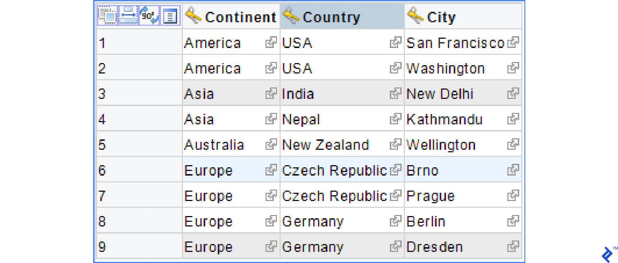Click link icon in row 1 USA cell

(396, 42)
